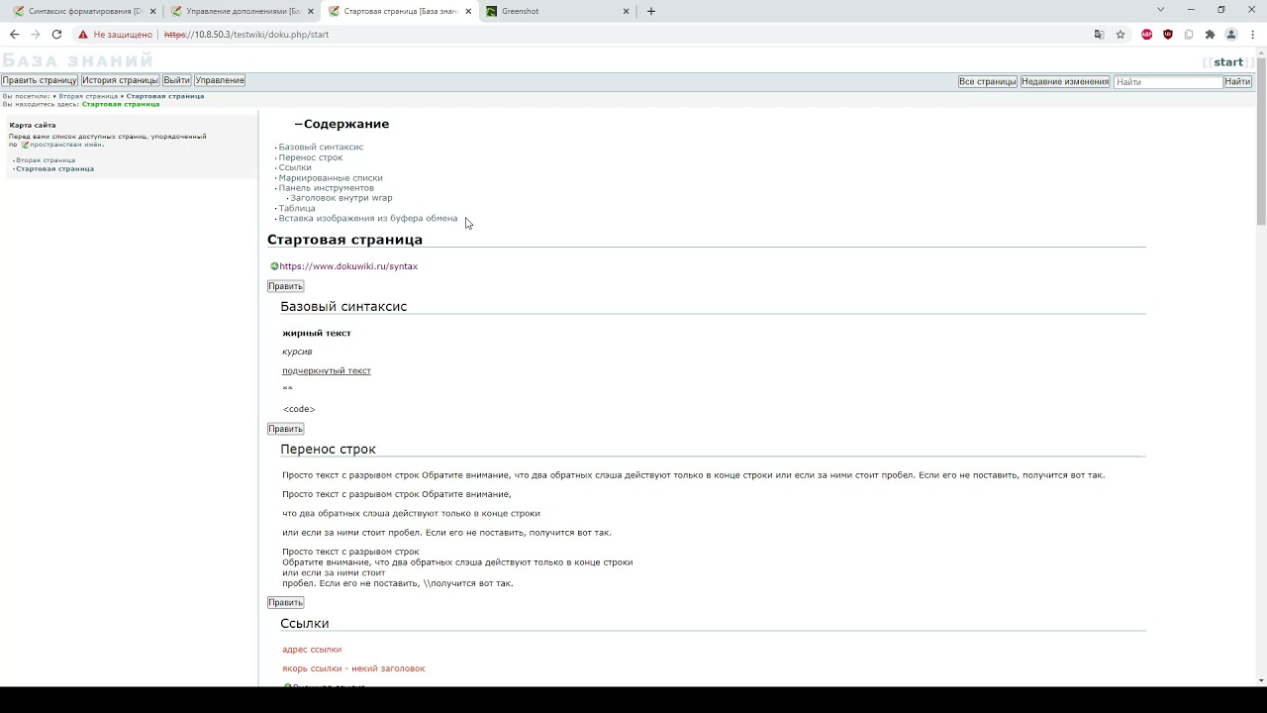Image resolution: width=1267 pixels, height=713 pixels.
Task: Open Chrome three-dot menu
Action: tap(1252, 35)
